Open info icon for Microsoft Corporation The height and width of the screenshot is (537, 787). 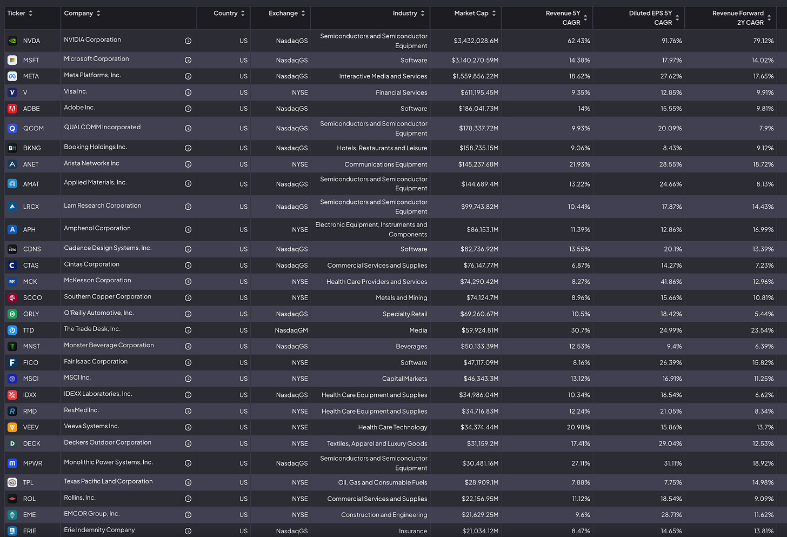188,60
